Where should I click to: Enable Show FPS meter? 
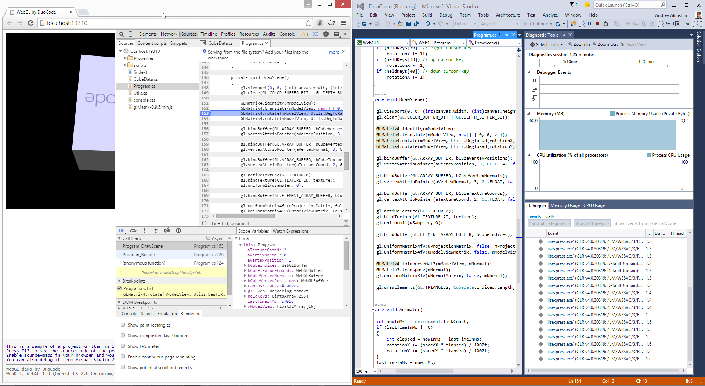pyautogui.click(x=123, y=346)
